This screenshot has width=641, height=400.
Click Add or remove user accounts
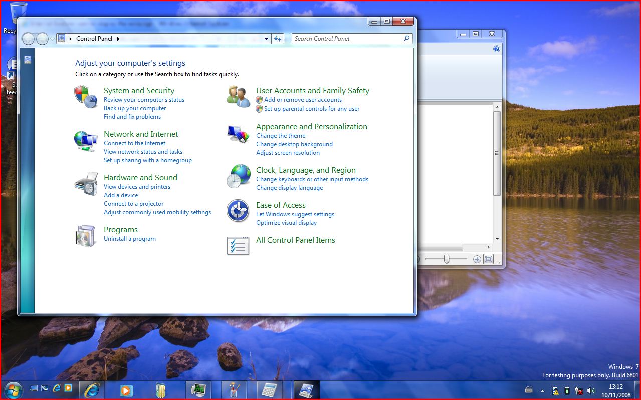(303, 100)
